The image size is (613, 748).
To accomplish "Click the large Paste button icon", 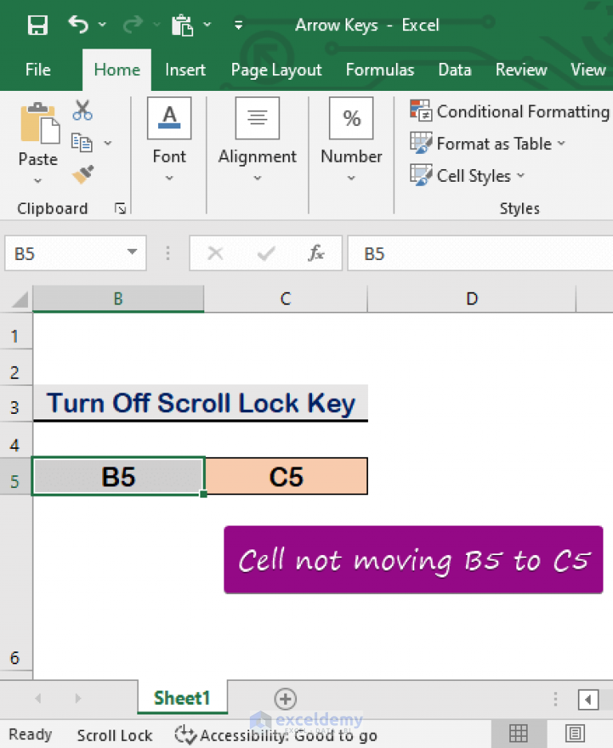I will point(40,123).
